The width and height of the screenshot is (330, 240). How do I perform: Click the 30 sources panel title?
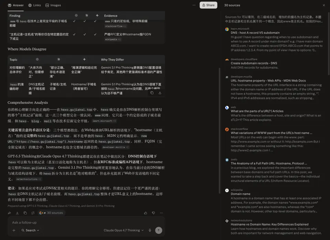232,5
